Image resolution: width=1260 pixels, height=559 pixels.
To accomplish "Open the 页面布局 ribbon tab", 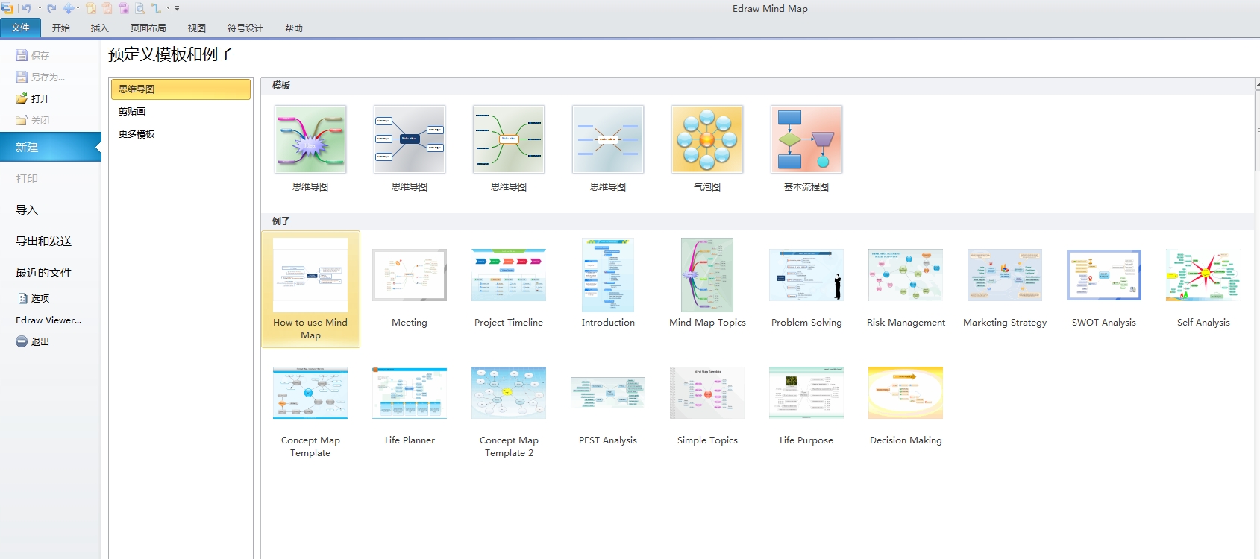I will [148, 28].
